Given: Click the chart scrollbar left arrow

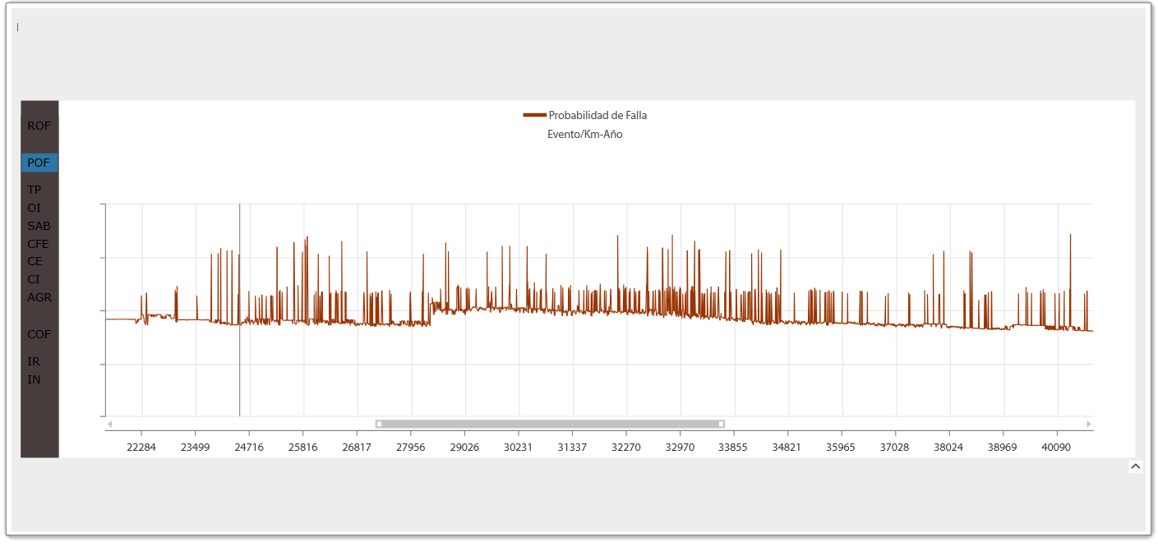Looking at the screenshot, I should (x=110, y=424).
